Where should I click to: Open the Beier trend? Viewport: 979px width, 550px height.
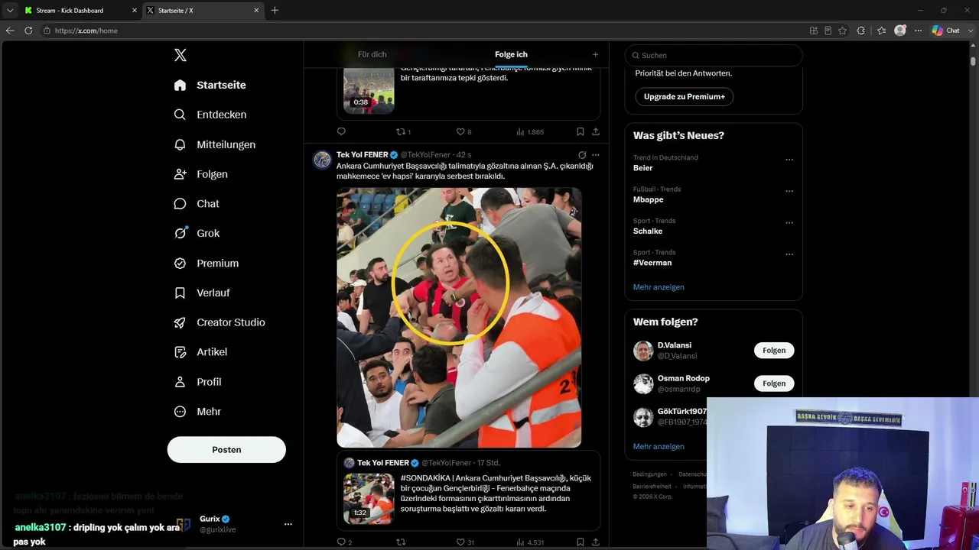[x=643, y=168]
